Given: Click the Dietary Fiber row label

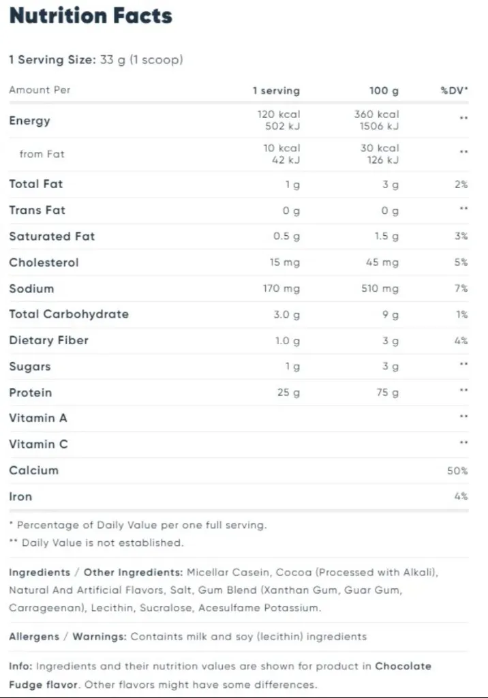Looking at the screenshot, I should [x=48, y=340].
